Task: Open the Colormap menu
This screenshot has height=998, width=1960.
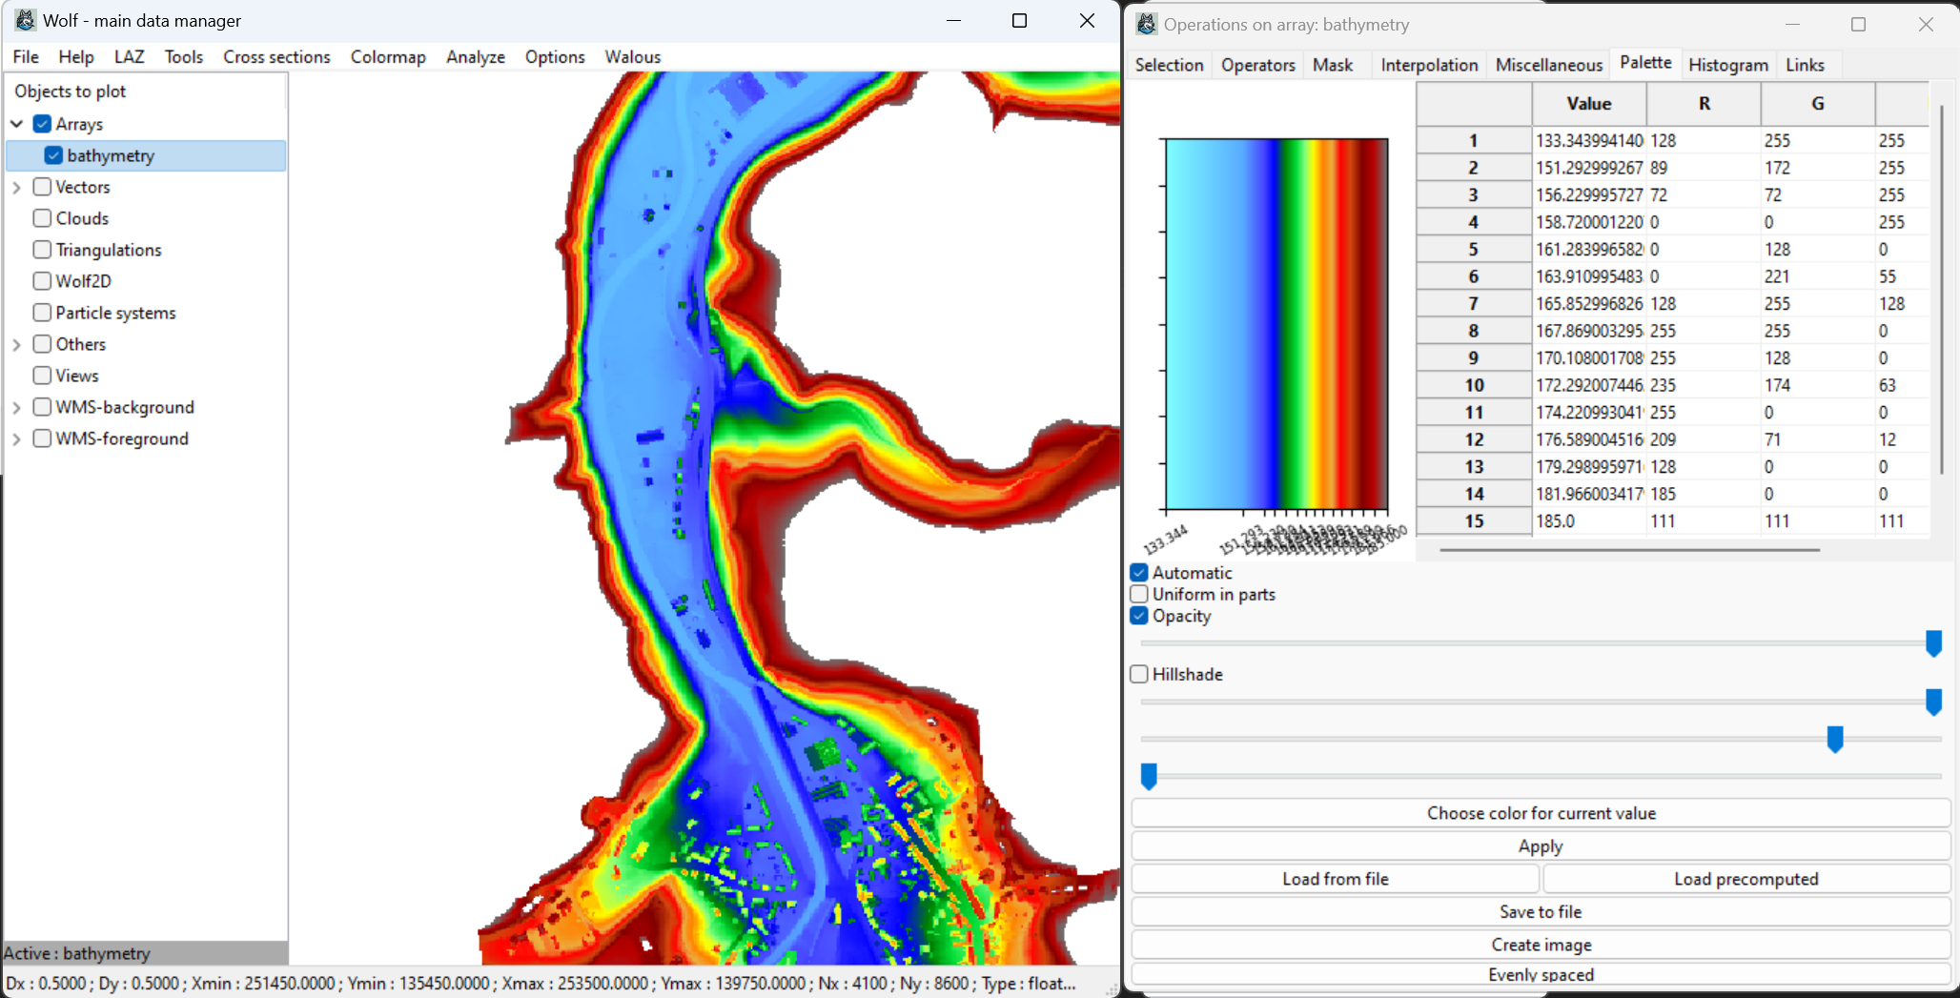Action: click(x=387, y=57)
